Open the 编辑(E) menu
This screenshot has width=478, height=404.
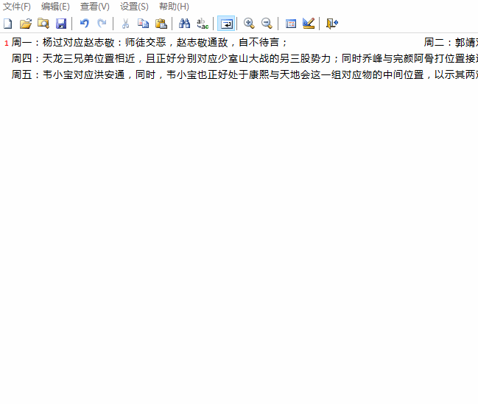click(x=55, y=7)
